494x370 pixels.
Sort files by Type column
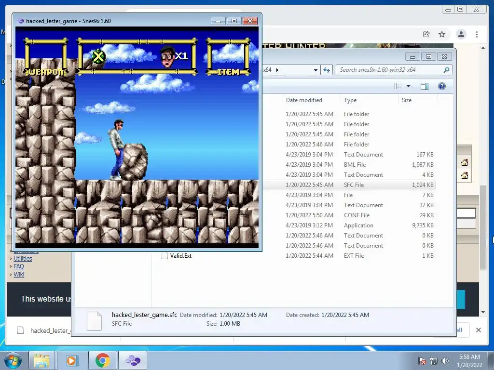(x=350, y=100)
